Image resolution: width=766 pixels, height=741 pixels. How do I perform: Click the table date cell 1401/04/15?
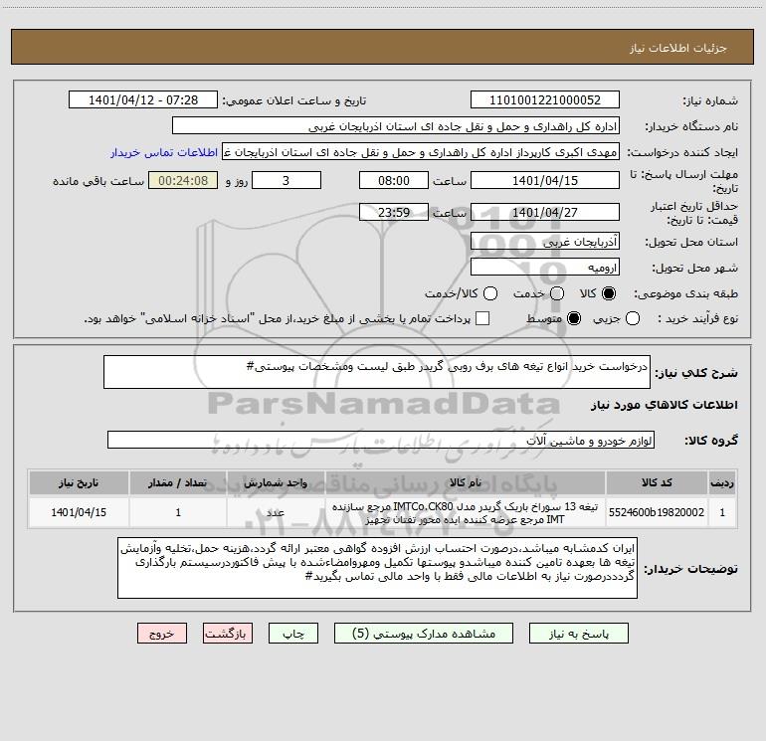click(79, 512)
